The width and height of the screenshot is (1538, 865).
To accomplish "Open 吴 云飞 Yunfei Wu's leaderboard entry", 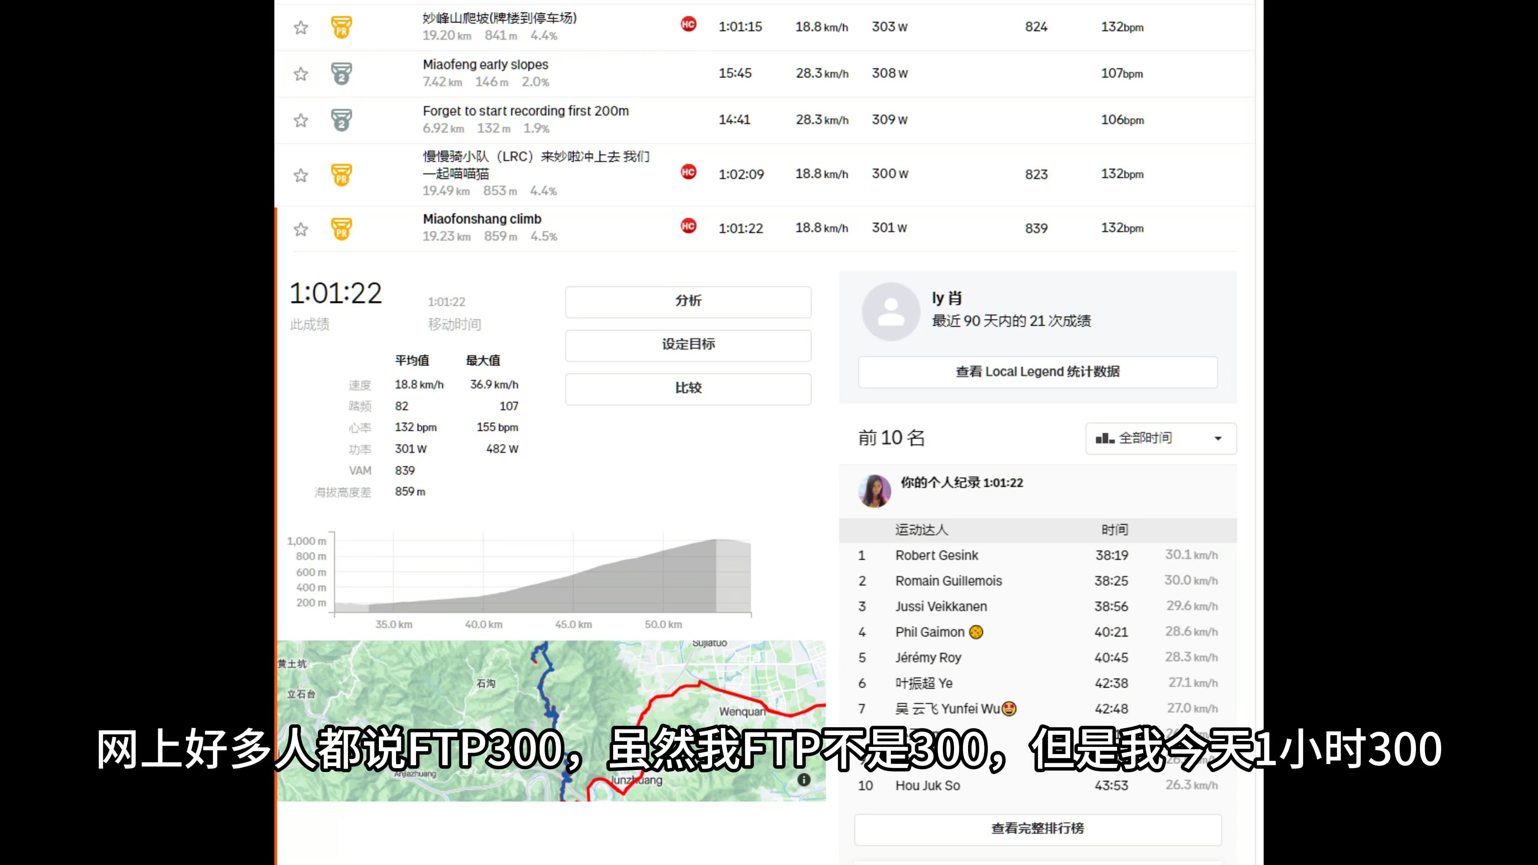I will coord(947,710).
